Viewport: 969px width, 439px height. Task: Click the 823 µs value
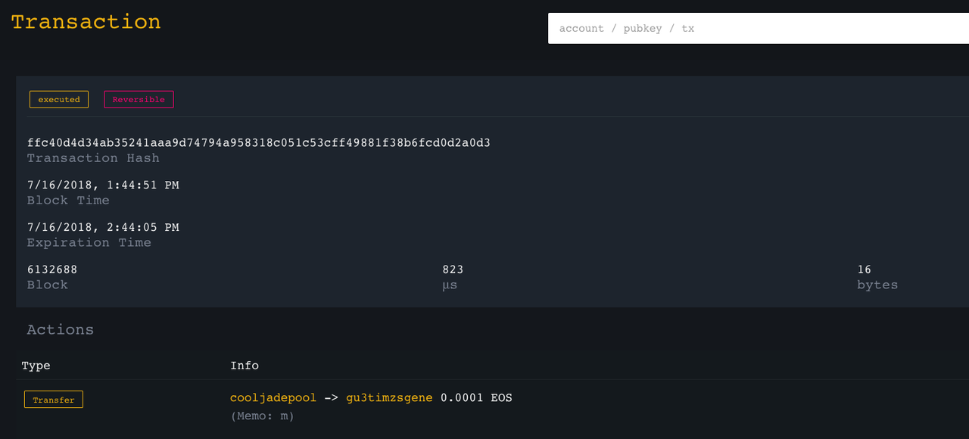[453, 269]
